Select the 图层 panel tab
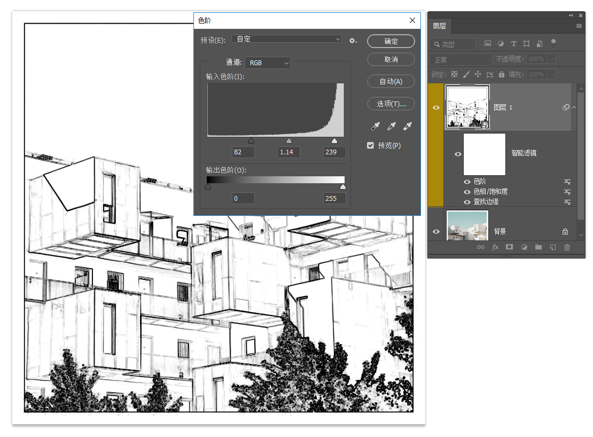 (439, 26)
